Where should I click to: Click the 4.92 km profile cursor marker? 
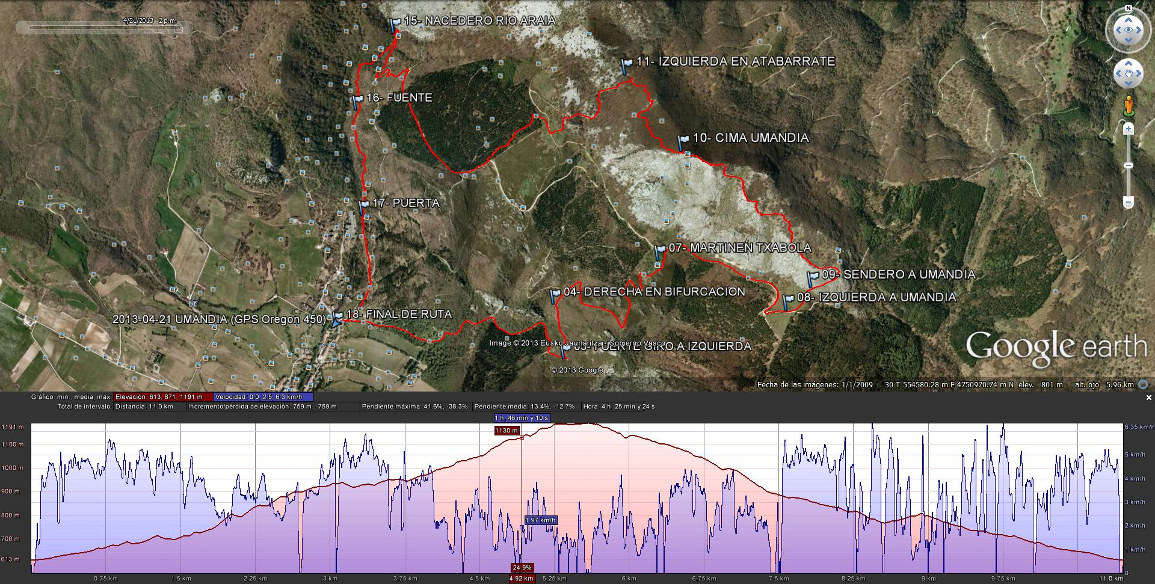tap(522, 579)
